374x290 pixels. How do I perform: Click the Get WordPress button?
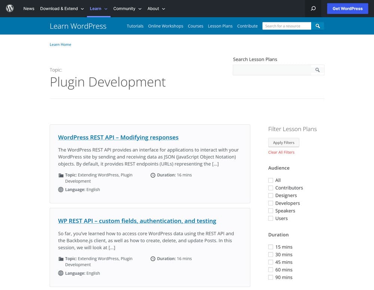347,9
